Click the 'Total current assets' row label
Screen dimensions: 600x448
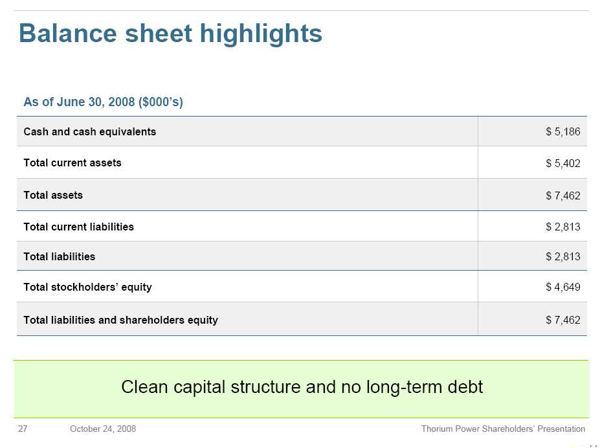tap(72, 162)
